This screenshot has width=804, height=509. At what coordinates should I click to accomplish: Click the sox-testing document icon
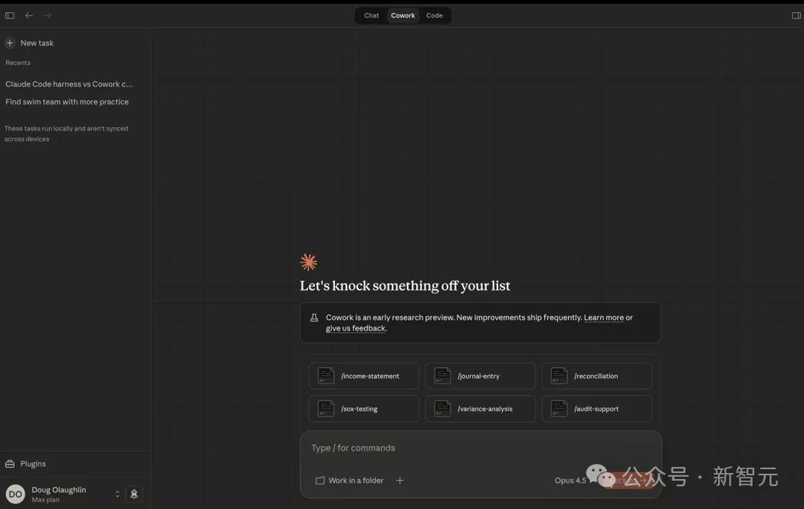coord(326,409)
